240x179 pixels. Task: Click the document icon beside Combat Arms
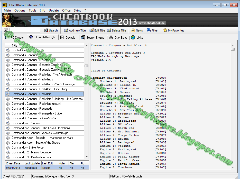[x=8, y=50]
